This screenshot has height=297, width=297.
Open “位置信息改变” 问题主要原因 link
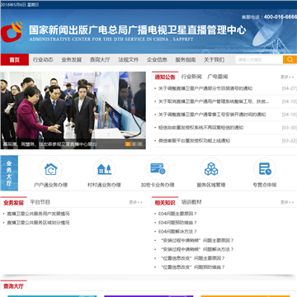pos(193,258)
